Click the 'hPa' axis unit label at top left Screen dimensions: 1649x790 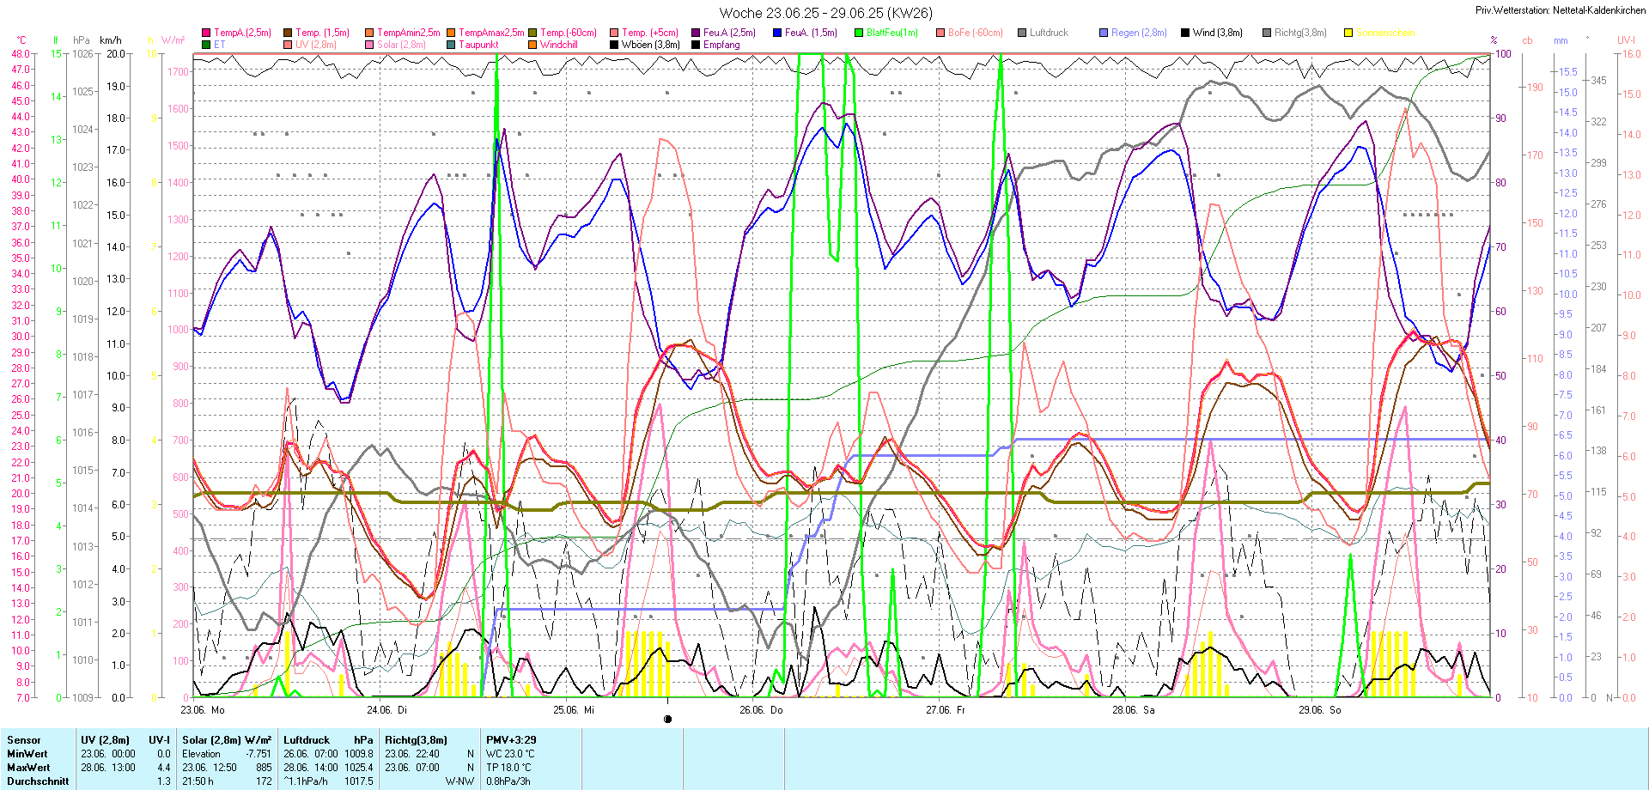[82, 40]
